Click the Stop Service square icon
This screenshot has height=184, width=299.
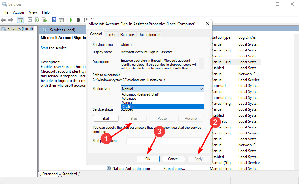78,20
